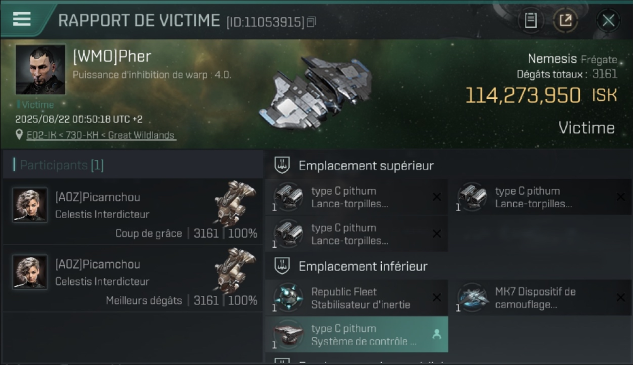Open the E02-IK location link
Image resolution: width=633 pixels, height=365 pixels.
(101, 135)
